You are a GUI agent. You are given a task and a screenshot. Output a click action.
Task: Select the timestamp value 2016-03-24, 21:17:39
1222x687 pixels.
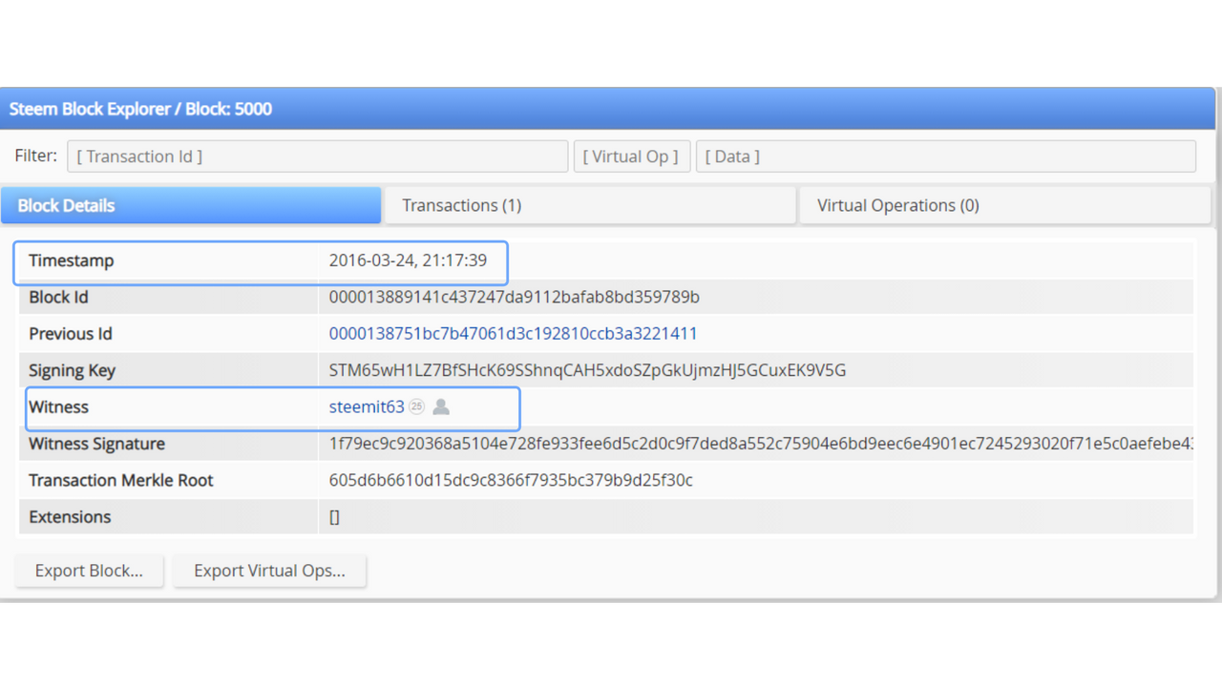(408, 260)
